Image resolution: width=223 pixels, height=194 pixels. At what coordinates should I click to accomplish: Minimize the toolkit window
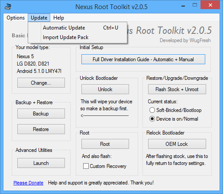[183, 6]
